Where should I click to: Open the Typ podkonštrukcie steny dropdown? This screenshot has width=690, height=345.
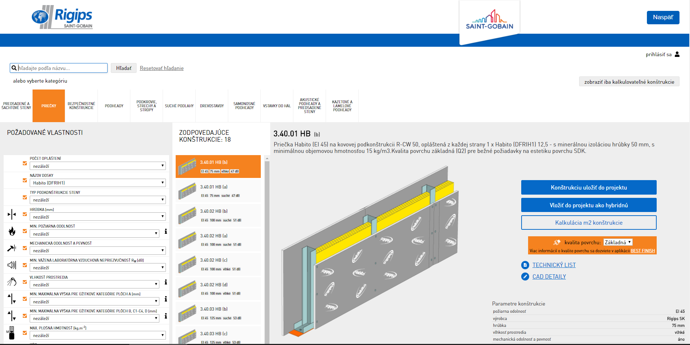coord(97,200)
